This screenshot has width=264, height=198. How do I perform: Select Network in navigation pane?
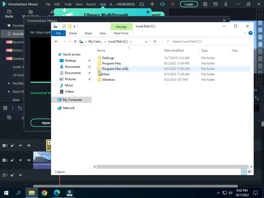pos(69,108)
